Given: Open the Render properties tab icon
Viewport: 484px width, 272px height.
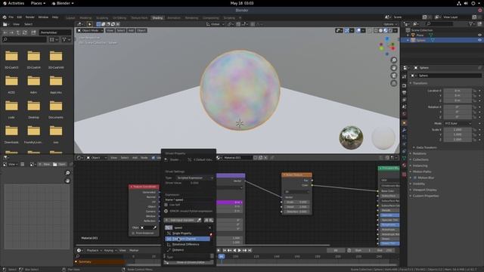Looking at the screenshot, I should tap(404, 85).
